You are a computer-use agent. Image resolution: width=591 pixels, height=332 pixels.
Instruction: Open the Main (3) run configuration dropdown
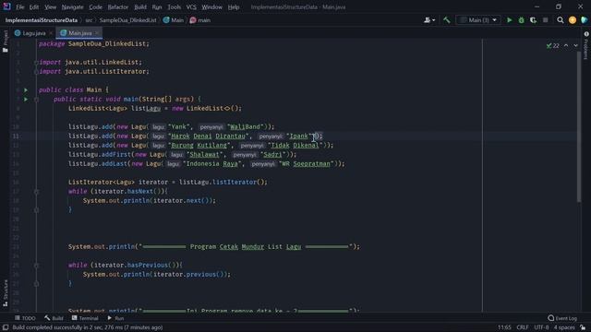pos(478,20)
